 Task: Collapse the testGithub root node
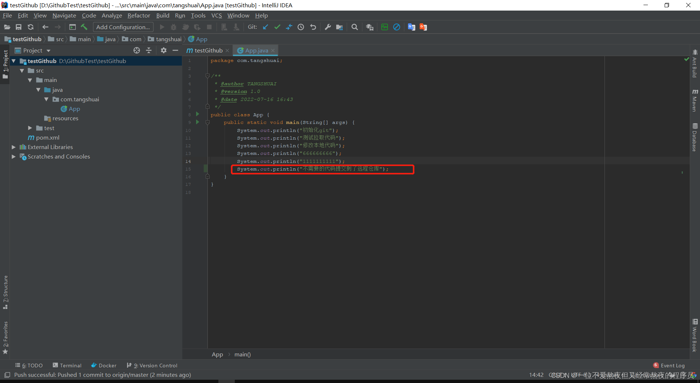point(13,61)
